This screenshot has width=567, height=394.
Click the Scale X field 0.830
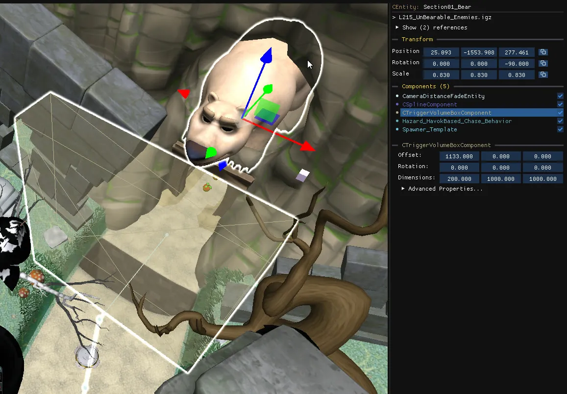coord(441,75)
